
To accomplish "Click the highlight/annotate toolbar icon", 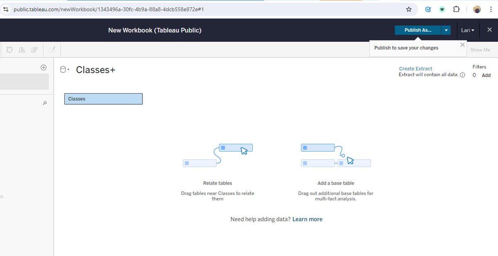I will pyautogui.click(x=52, y=50).
